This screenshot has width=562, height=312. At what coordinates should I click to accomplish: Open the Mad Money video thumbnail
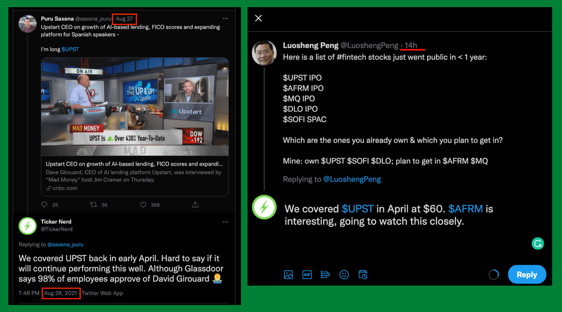135,107
